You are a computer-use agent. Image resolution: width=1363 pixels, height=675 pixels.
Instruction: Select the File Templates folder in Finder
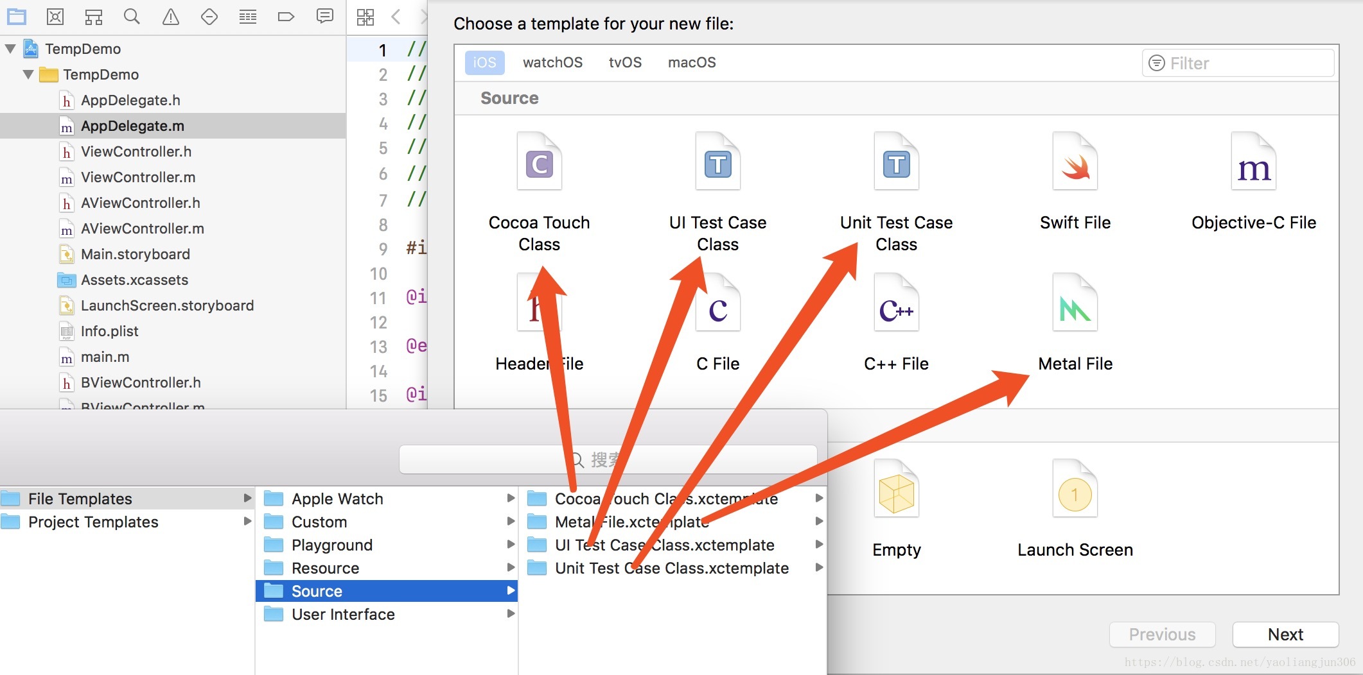point(127,499)
